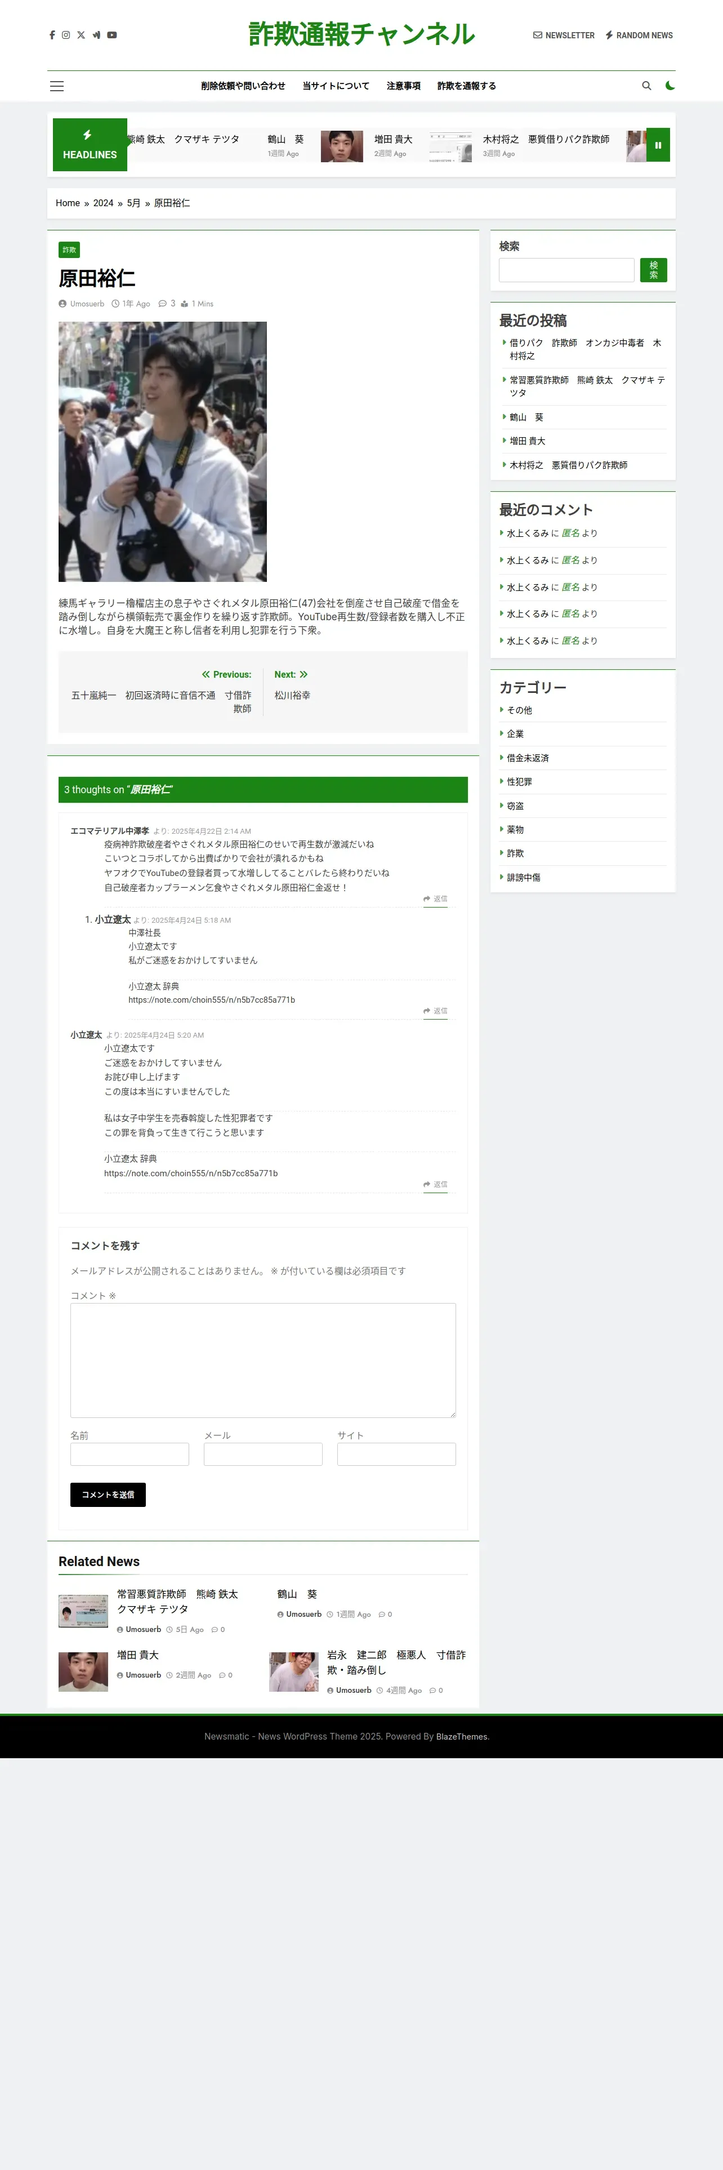This screenshot has height=2170, width=723.
Task: Open the header search magnifier icon
Action: [x=646, y=86]
